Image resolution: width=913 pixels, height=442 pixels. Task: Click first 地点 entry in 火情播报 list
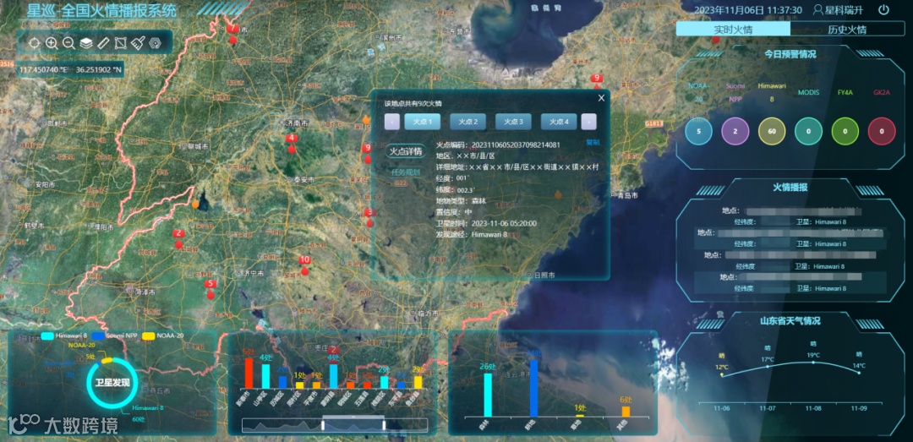(790, 210)
